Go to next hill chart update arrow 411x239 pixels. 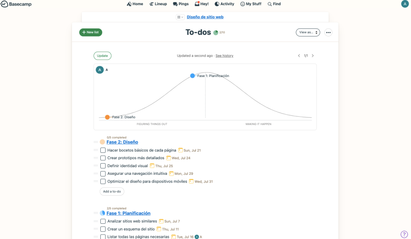coord(313,56)
